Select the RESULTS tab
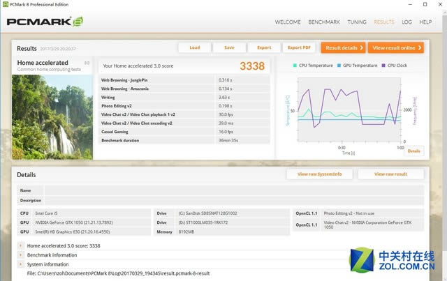Image resolution: width=447 pixels, height=281 pixels. tap(384, 22)
